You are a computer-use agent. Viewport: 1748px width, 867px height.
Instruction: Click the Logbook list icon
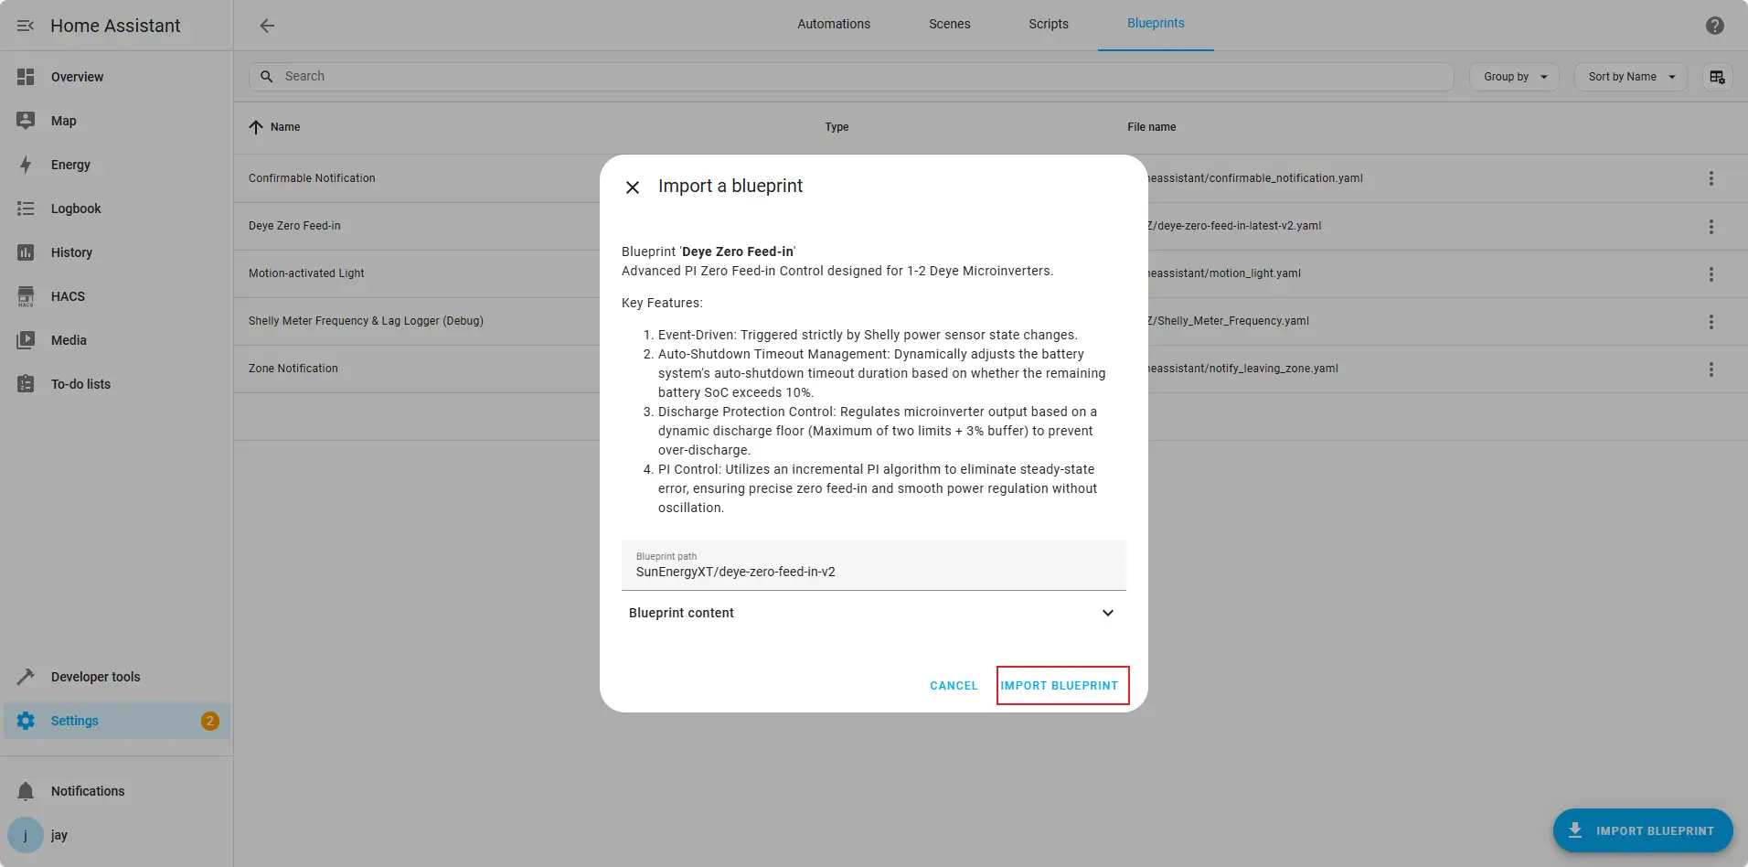coord(26,209)
